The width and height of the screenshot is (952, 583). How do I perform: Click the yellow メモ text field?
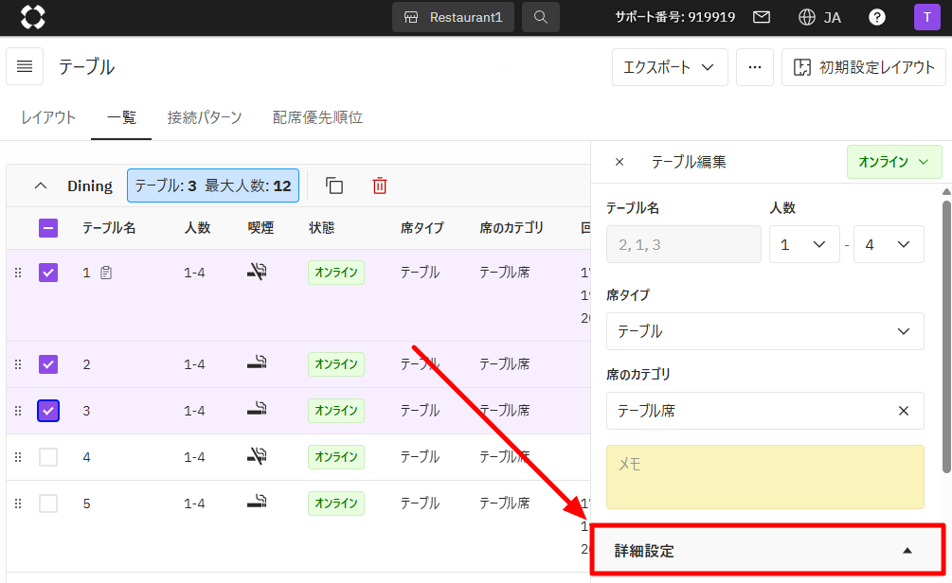point(764,477)
